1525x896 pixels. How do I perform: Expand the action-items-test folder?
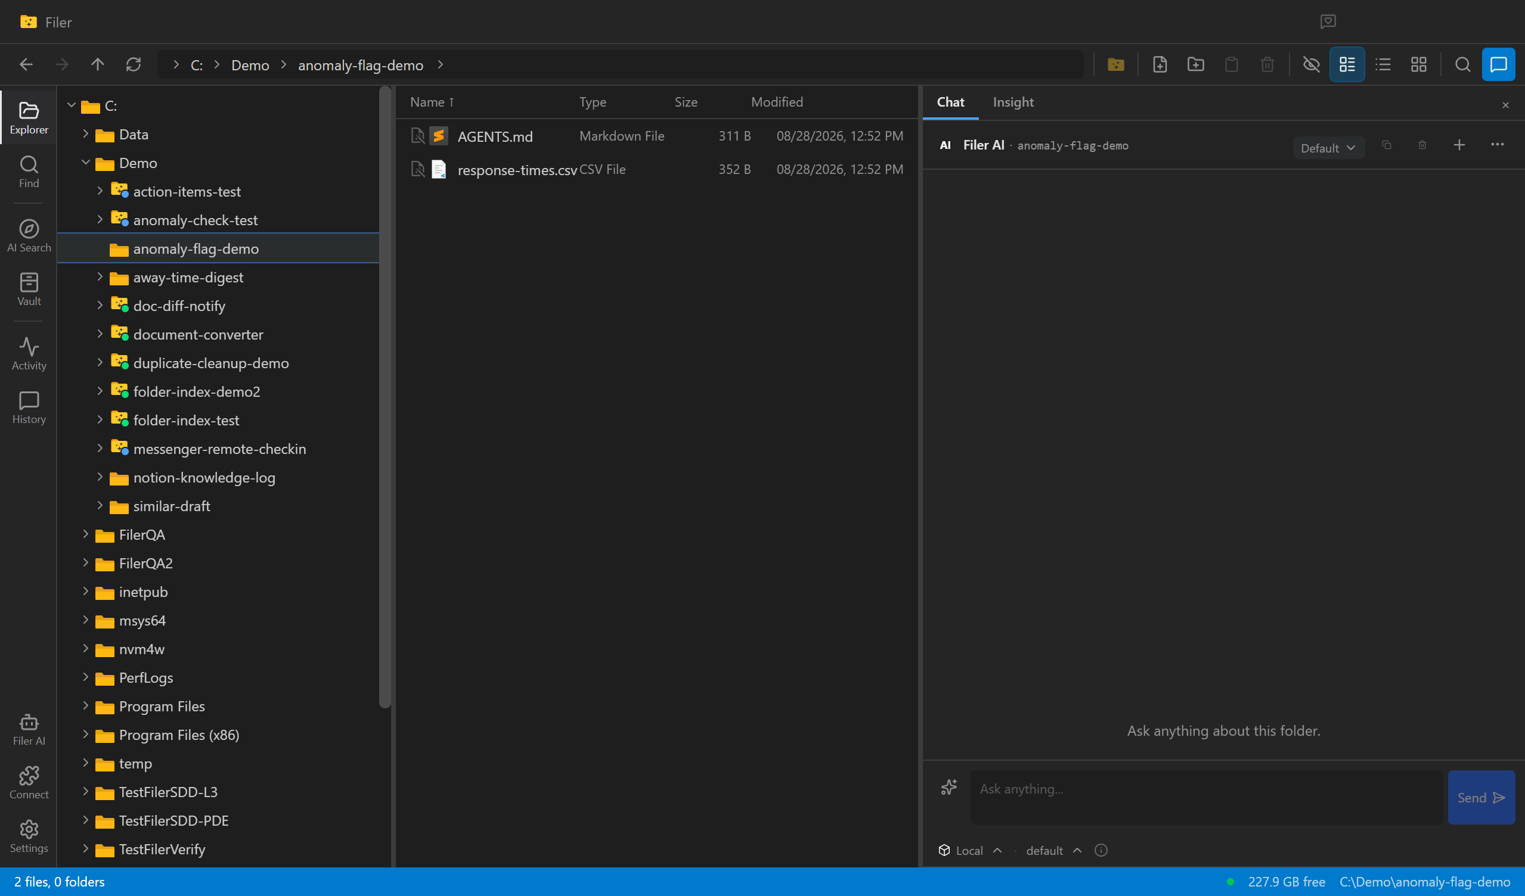pos(100,191)
